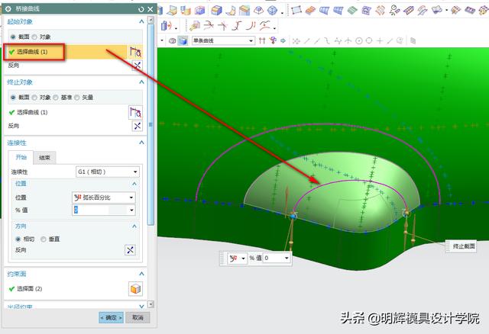Click 选择曲线 (1) under 终止对象

point(32,112)
